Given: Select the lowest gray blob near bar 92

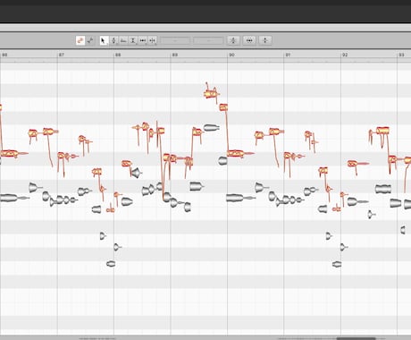Looking at the screenshot, I should [x=337, y=264].
